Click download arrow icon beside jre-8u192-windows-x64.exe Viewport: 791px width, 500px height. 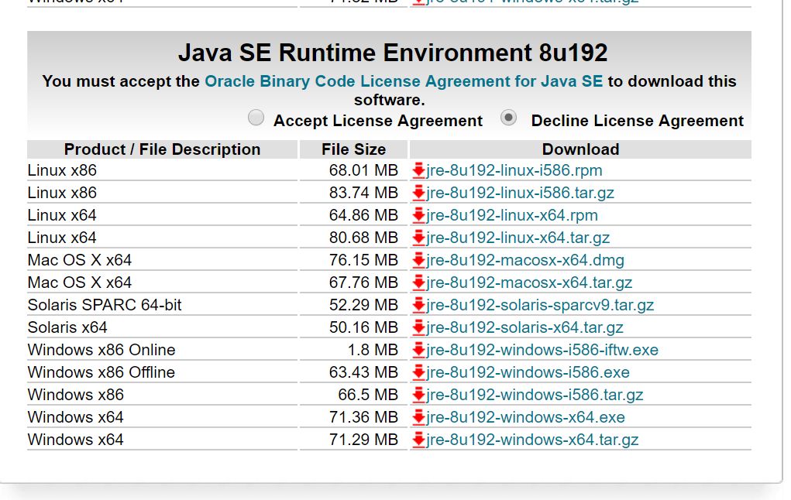tap(418, 417)
